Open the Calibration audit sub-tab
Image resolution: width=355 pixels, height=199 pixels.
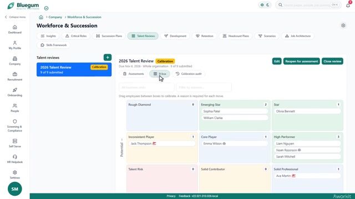(x=189, y=74)
